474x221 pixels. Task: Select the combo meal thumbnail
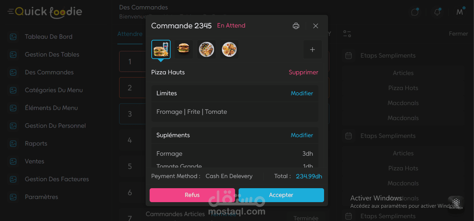161,49
